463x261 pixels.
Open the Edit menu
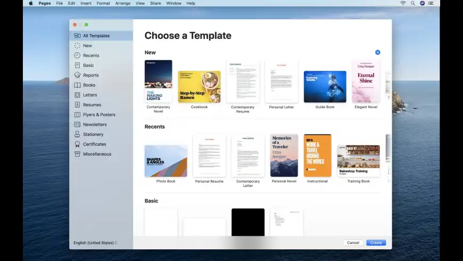click(x=71, y=3)
